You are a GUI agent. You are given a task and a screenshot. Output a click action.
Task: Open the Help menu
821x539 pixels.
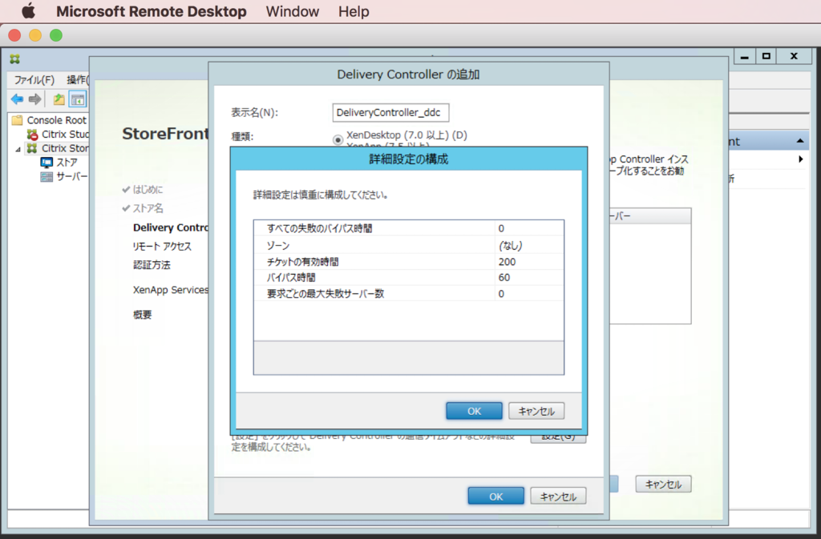[354, 11]
